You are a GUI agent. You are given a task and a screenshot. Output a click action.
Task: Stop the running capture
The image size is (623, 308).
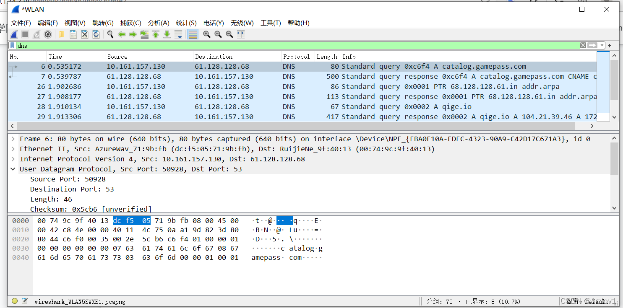25,34
